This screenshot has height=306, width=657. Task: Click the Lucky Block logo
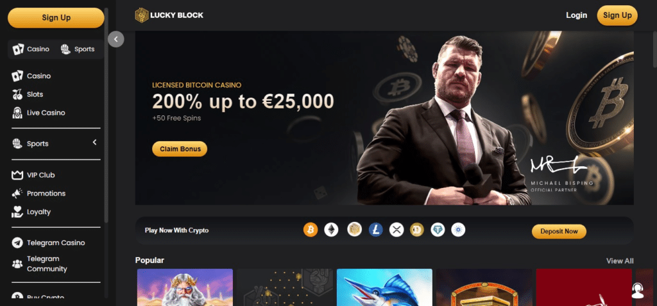tap(169, 15)
